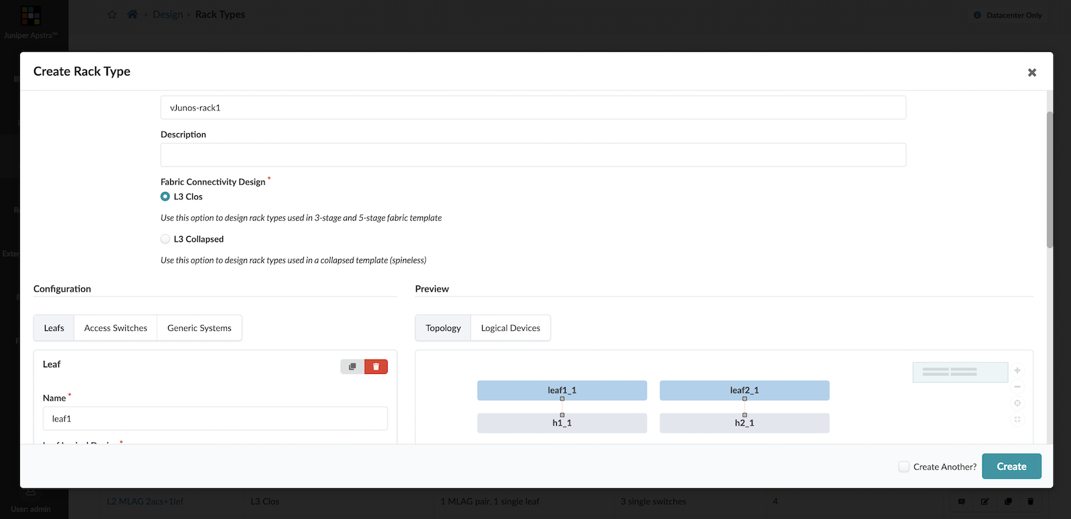The height and width of the screenshot is (519, 1071).
Task: Click Leaf Name field containing leaf1
Action: 215,419
